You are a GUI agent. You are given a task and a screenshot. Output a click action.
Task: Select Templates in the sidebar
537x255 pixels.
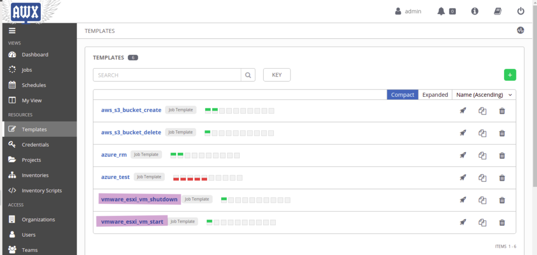pyautogui.click(x=39, y=129)
